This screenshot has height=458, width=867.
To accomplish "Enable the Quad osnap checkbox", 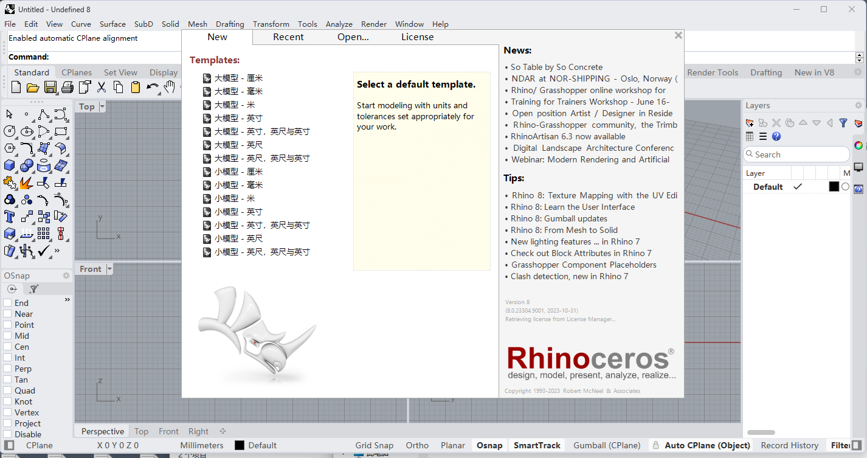I will click(x=7, y=390).
